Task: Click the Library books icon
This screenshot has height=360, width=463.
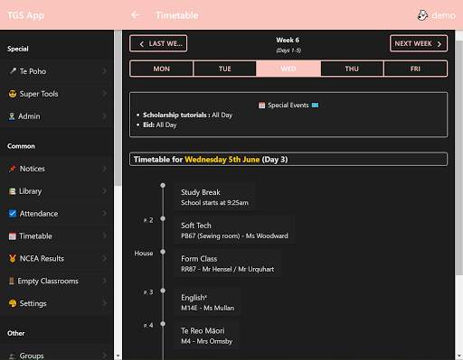Action: coord(12,191)
